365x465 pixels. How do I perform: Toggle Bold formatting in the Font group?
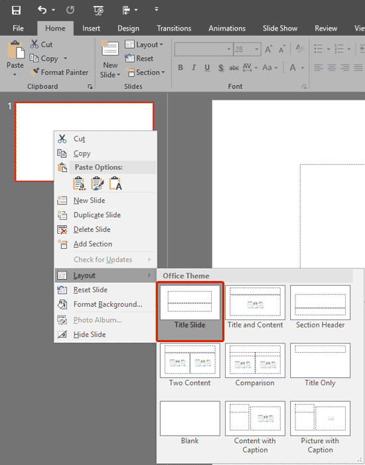pos(181,68)
